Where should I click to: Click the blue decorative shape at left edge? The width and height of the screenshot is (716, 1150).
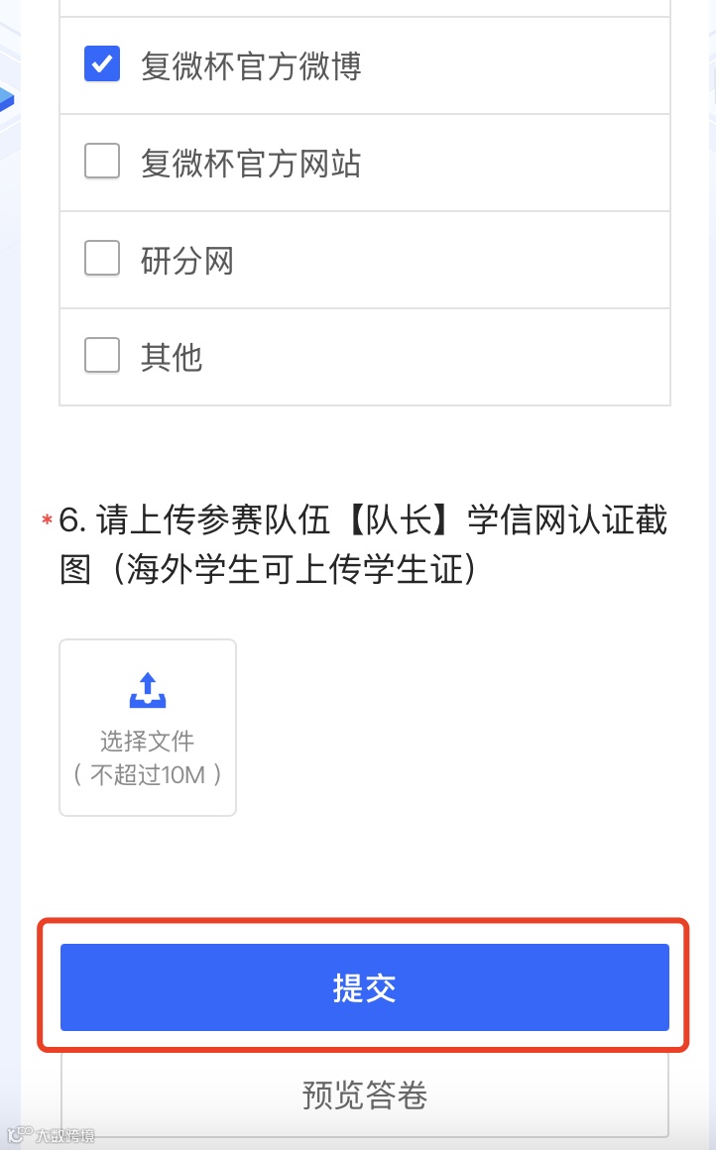point(7,99)
